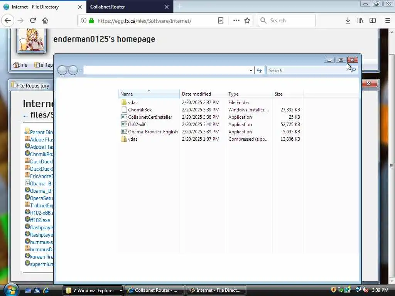Go to Firefox home page icon
Screen dimensions: 395x296
(45, 20)
